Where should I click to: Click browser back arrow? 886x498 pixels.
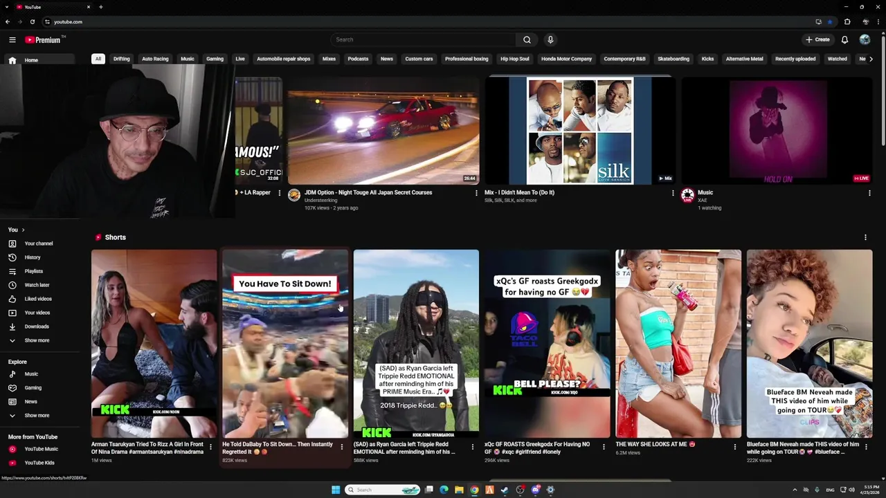pos(8,21)
